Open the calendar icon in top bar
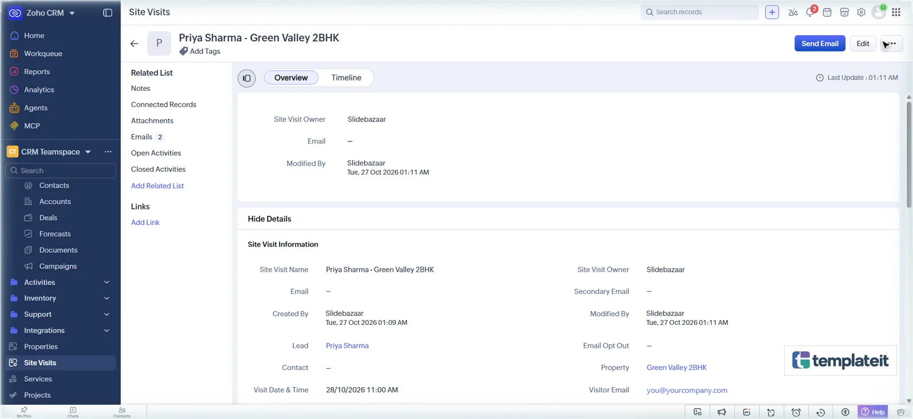 (827, 12)
